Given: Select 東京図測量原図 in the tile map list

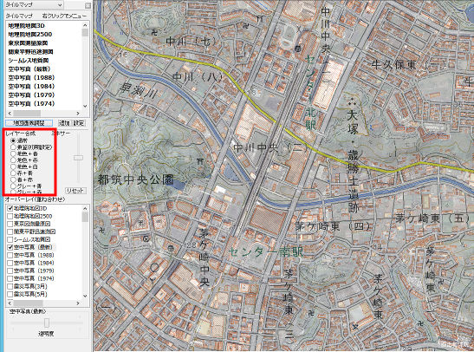Looking at the screenshot, I should coord(28,43).
